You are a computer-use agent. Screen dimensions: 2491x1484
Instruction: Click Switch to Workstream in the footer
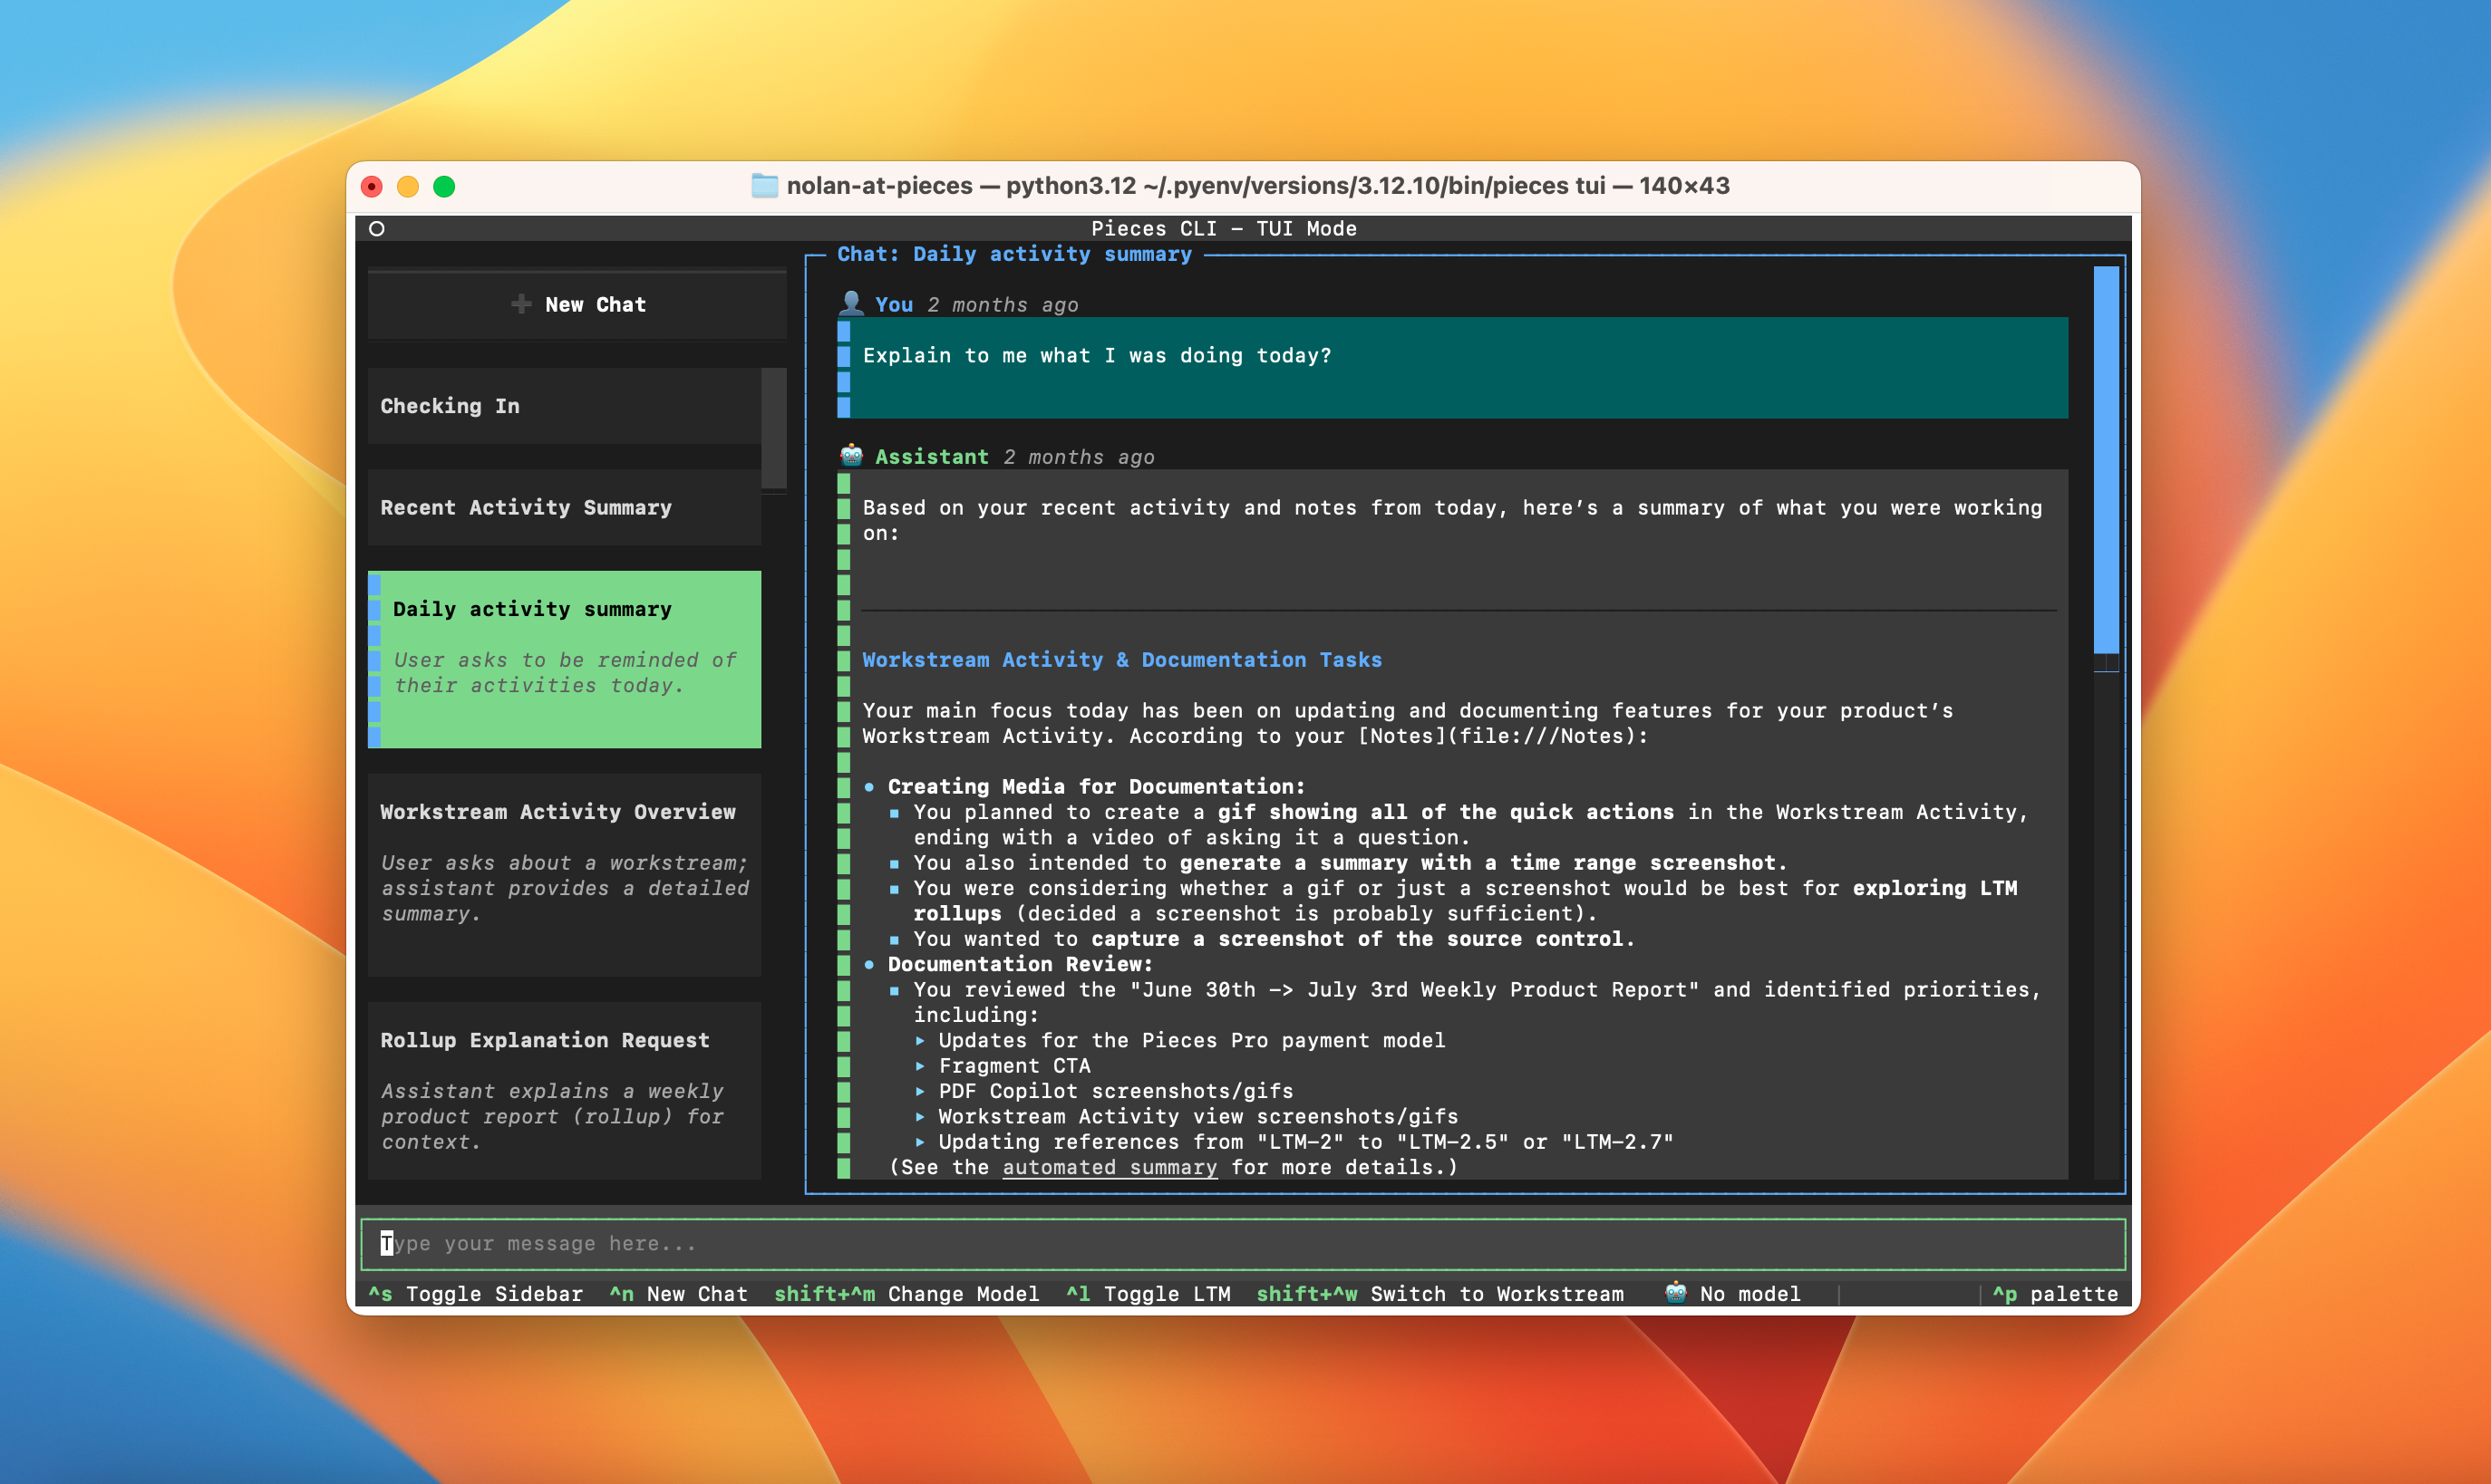1440,1294
